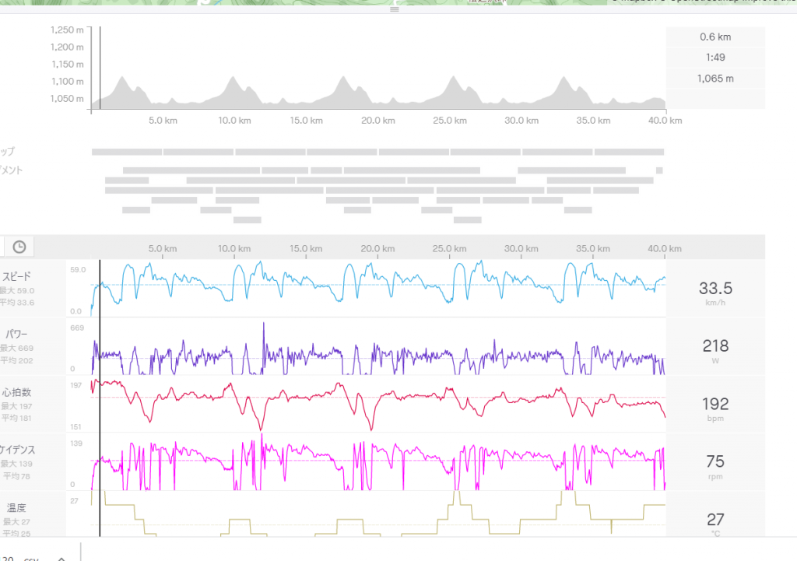Click the elevation profile chart area
The image size is (797, 561).
point(378,68)
